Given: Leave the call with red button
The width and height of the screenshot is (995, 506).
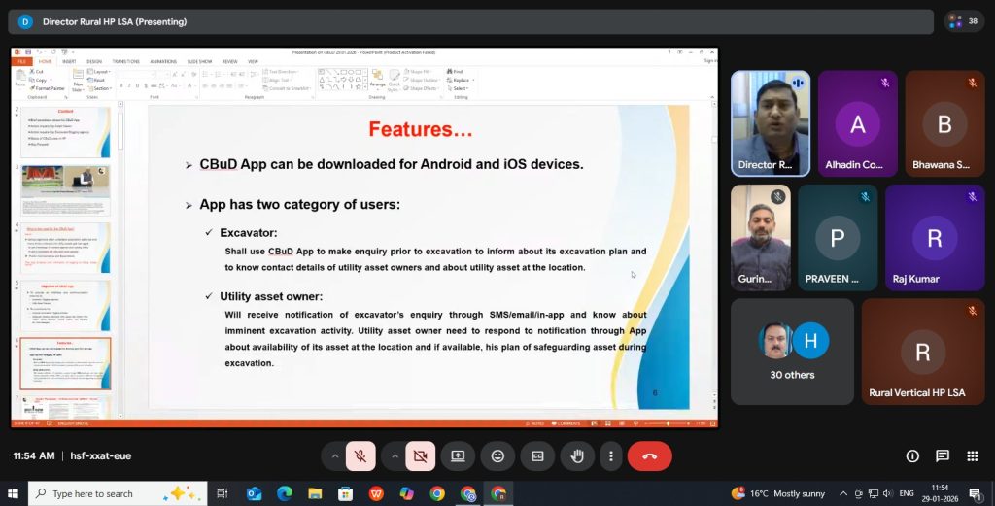Looking at the screenshot, I should 649,455.
